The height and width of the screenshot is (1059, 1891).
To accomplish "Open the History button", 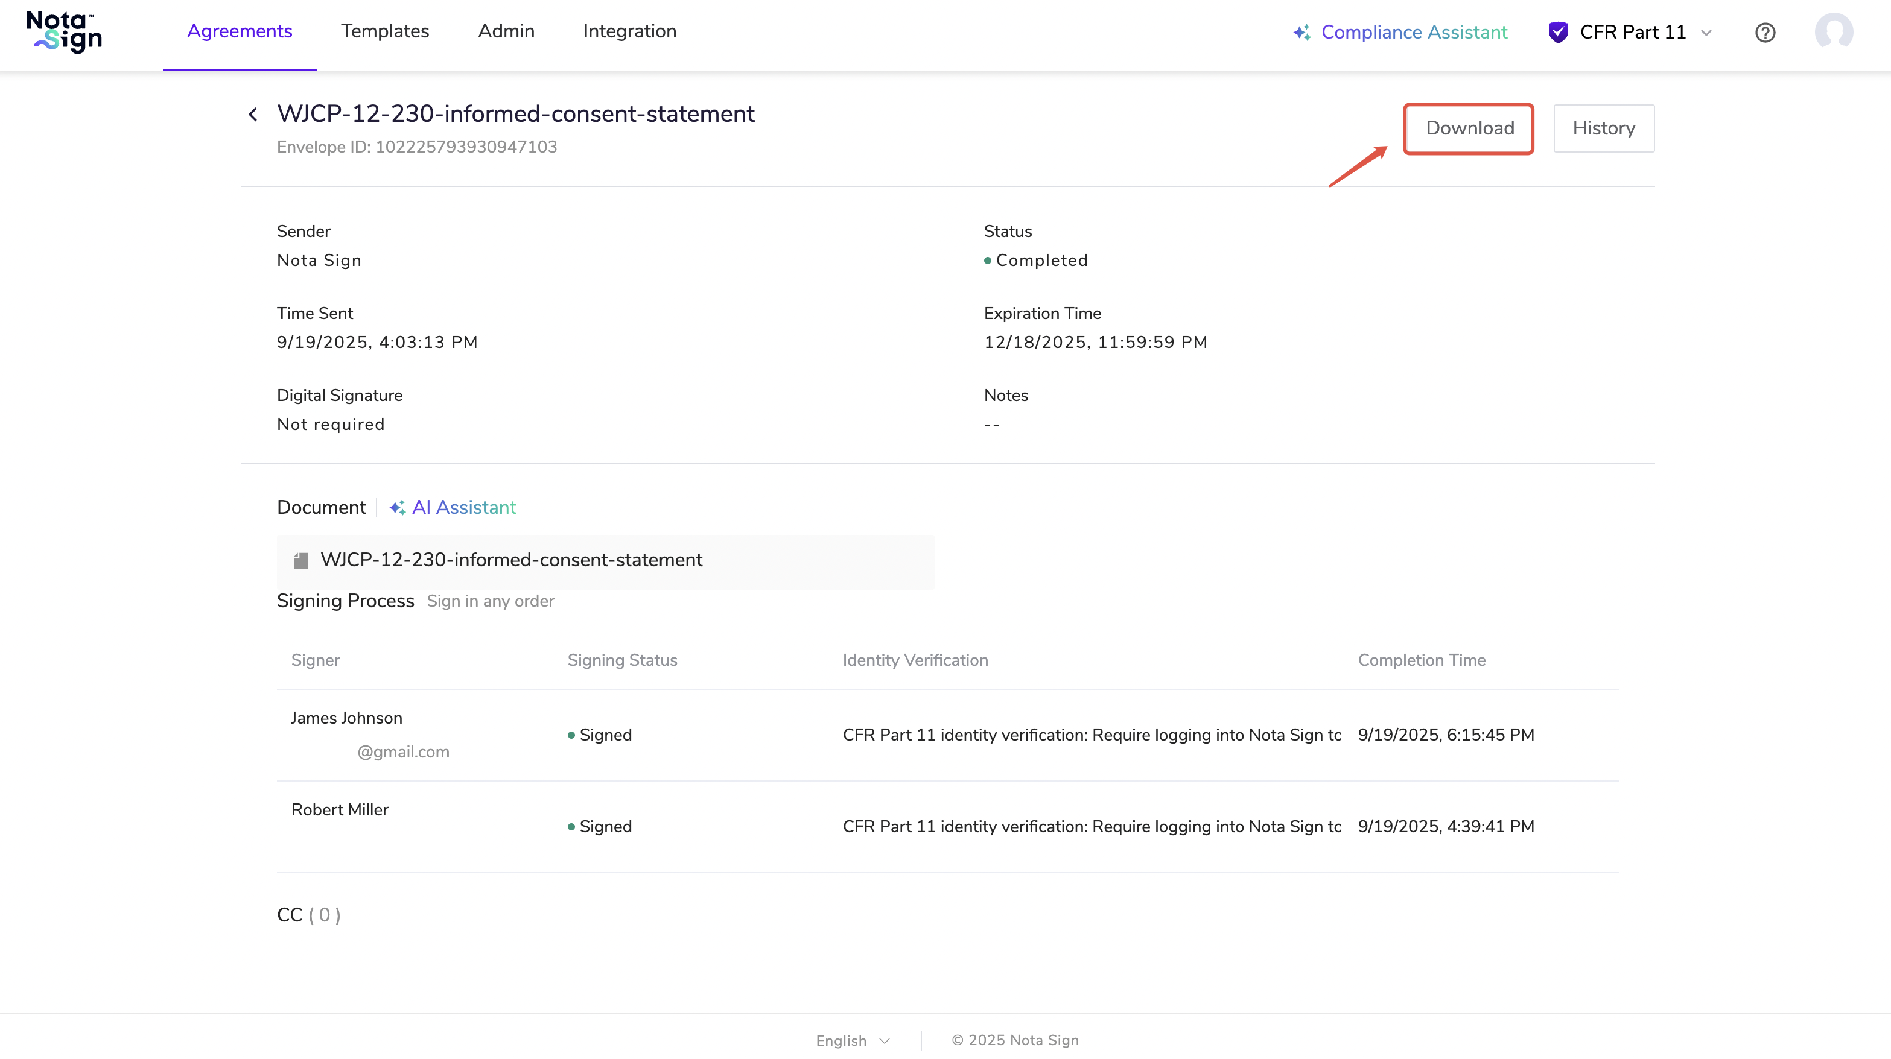I will pos(1603,128).
